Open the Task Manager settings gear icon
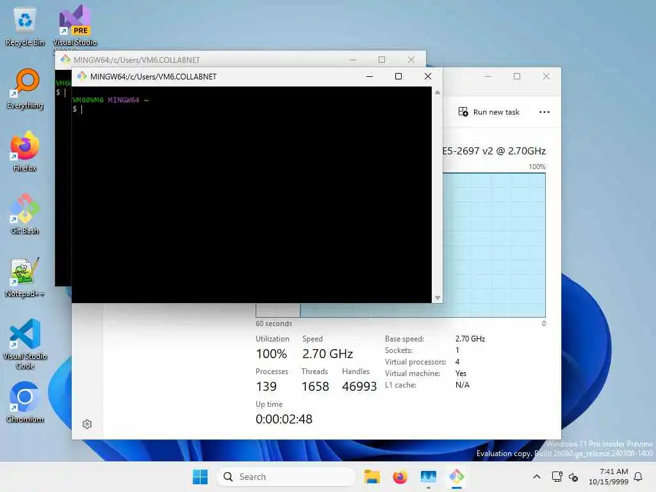Viewport: 656px width, 492px height. [x=87, y=424]
